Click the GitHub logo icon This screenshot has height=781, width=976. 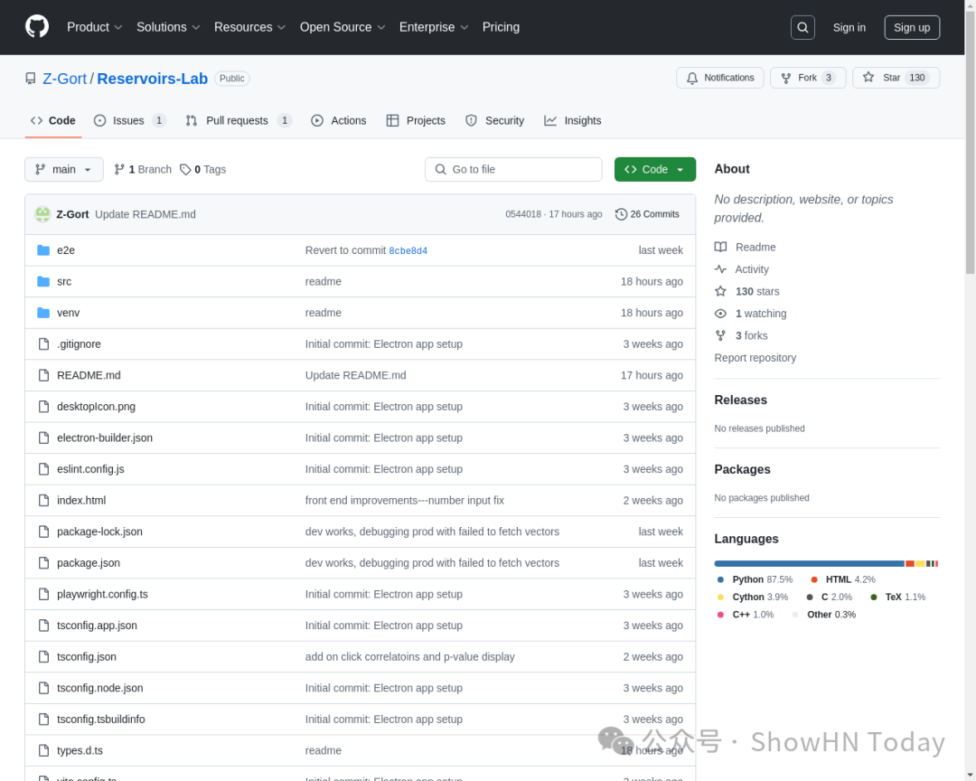tap(37, 27)
